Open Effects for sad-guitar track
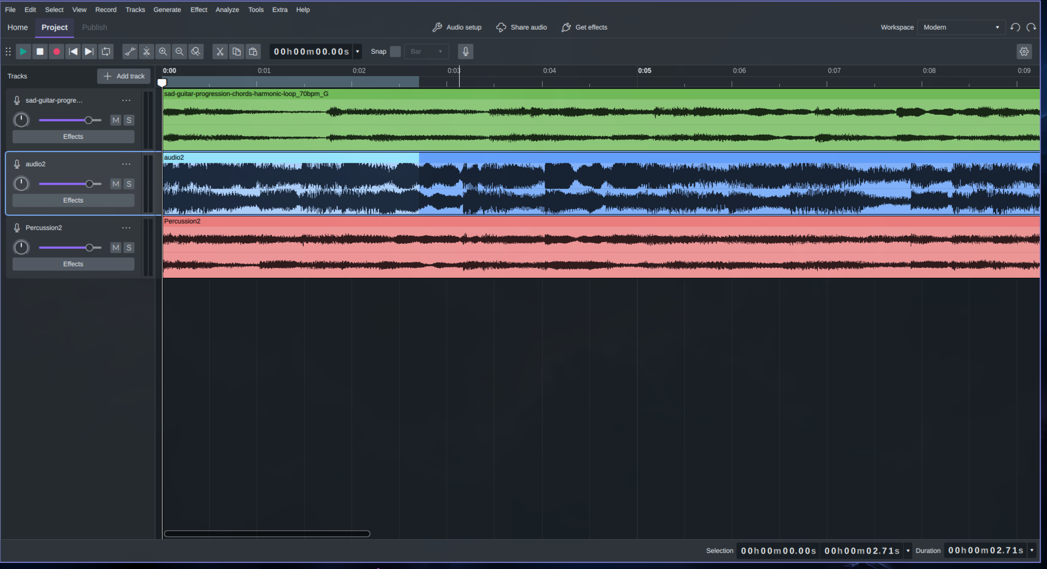 click(x=73, y=137)
